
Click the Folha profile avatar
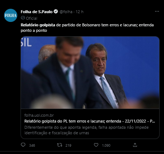[x=11, y=15]
